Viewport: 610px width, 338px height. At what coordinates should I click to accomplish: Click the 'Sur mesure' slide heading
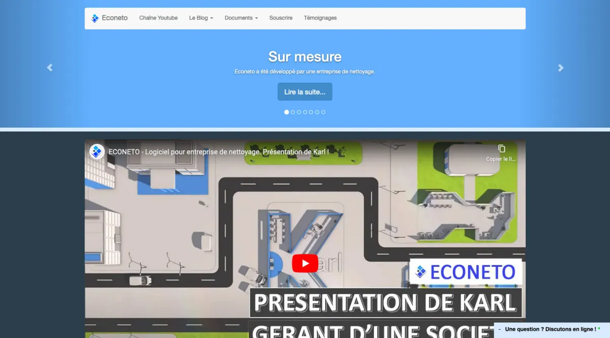[305, 56]
